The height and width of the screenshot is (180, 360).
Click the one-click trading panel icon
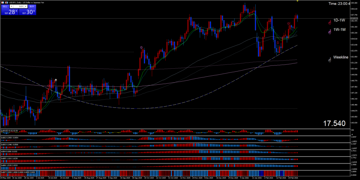[3, 2]
